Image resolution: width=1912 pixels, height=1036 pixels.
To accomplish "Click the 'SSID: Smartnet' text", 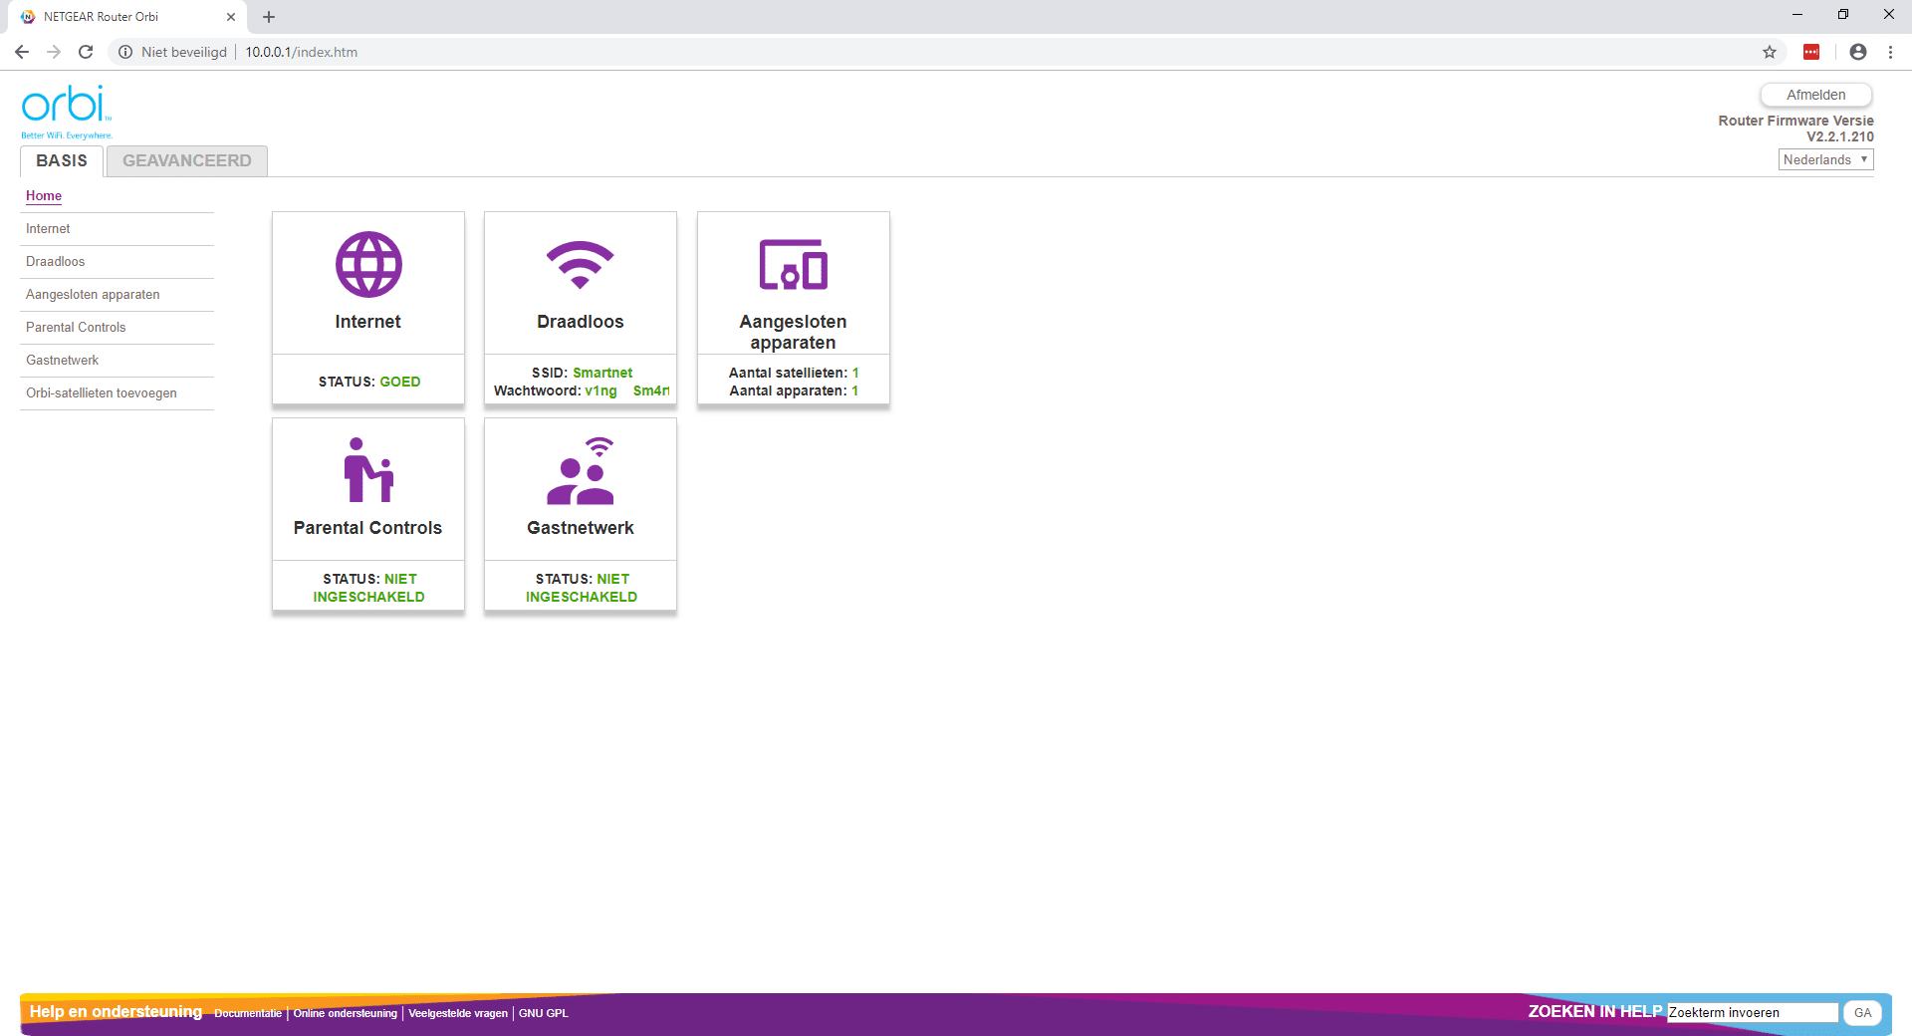I will pyautogui.click(x=582, y=373).
